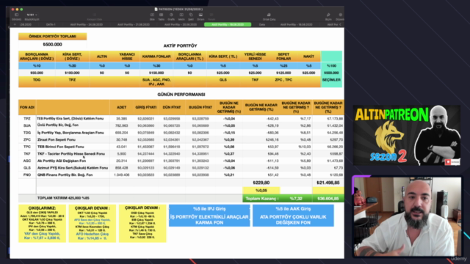This screenshot has width=470, height=264.
Task: Switch to the Data sheet tab
Action: pos(262,24)
